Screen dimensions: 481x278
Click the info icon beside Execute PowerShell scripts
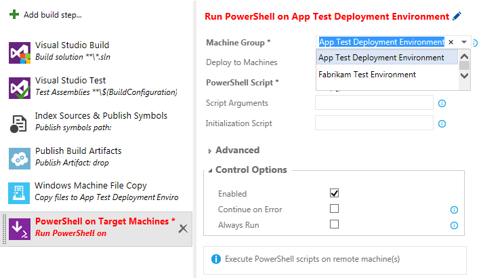(216, 259)
